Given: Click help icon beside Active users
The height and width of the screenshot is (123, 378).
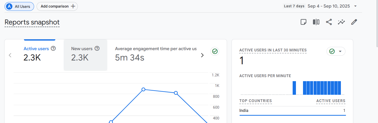Looking at the screenshot, I should pyautogui.click(x=53, y=48).
